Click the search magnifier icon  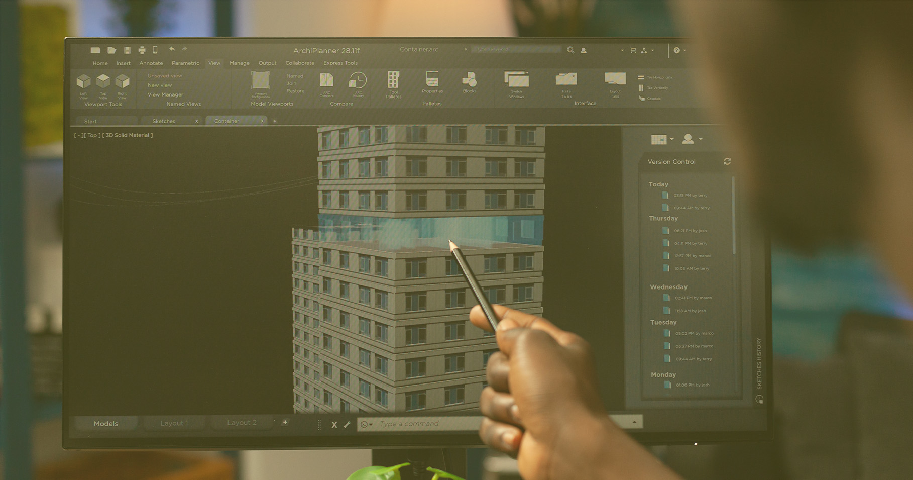[x=570, y=50]
